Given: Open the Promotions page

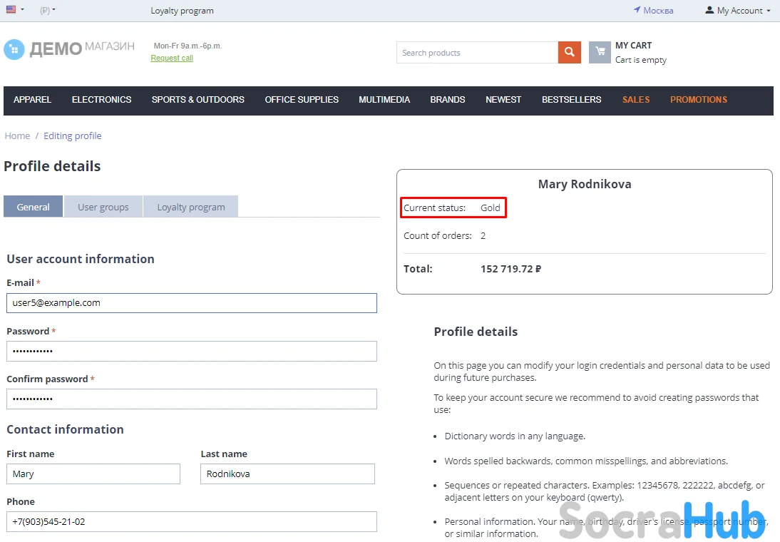Looking at the screenshot, I should coord(698,100).
